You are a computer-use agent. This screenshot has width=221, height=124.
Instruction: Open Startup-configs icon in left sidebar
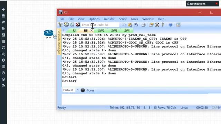pyautogui.click(x=3, y=29)
